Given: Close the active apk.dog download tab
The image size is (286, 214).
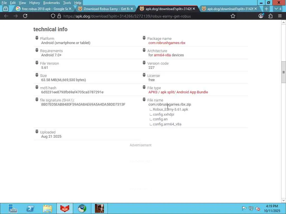Looking at the screenshot, I should coord(194,9).
